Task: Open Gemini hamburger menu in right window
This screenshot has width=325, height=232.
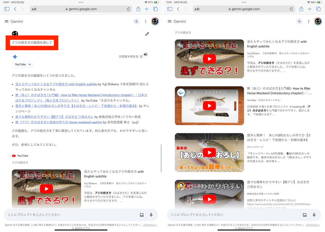Action: [x=170, y=21]
